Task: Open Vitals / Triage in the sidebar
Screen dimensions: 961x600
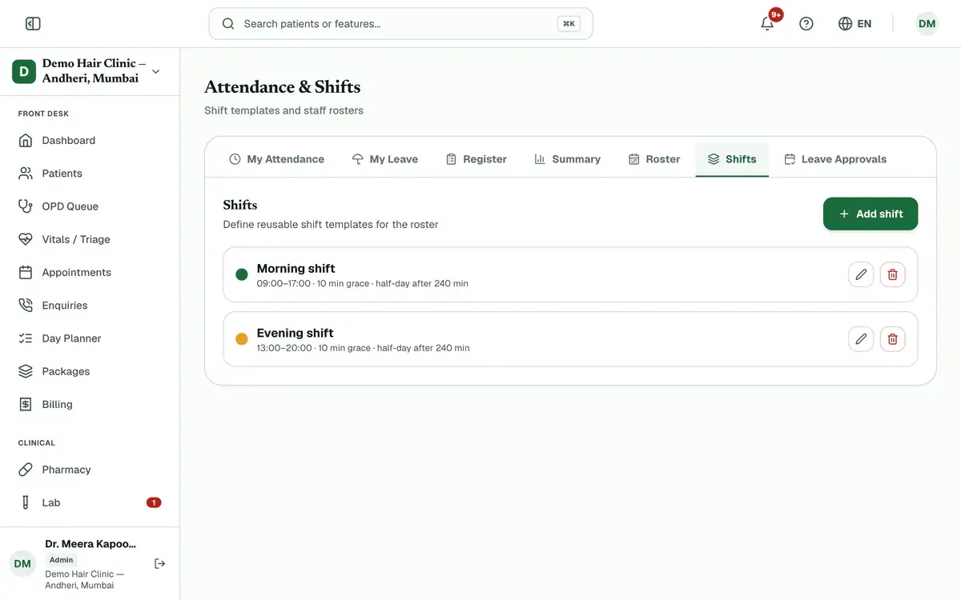Action: click(x=90, y=239)
